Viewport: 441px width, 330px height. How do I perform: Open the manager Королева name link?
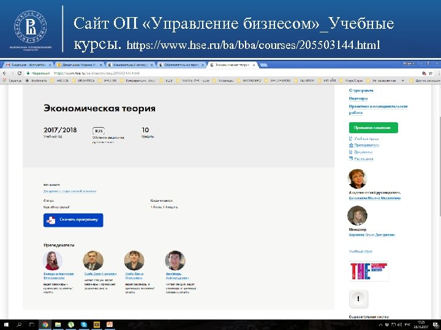372,235
